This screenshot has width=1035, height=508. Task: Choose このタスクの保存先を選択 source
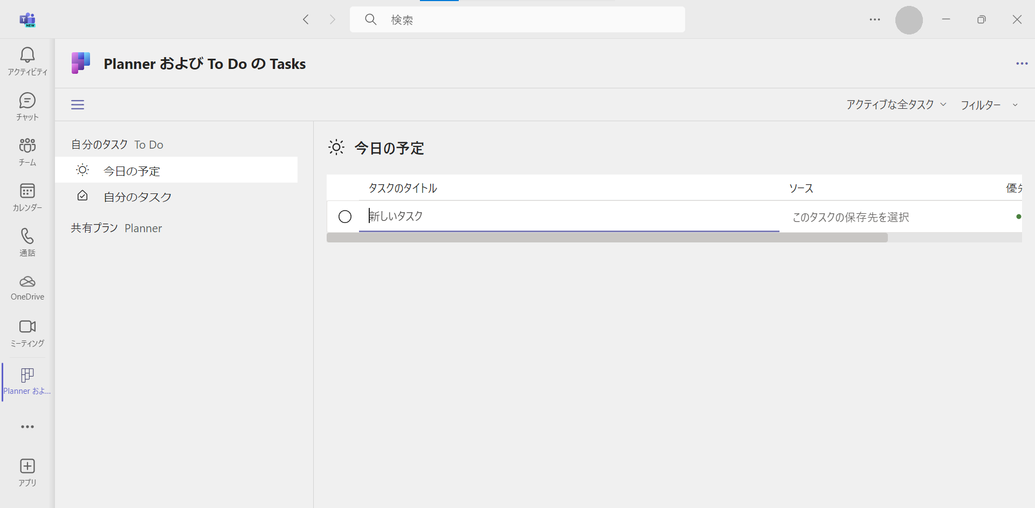point(851,217)
